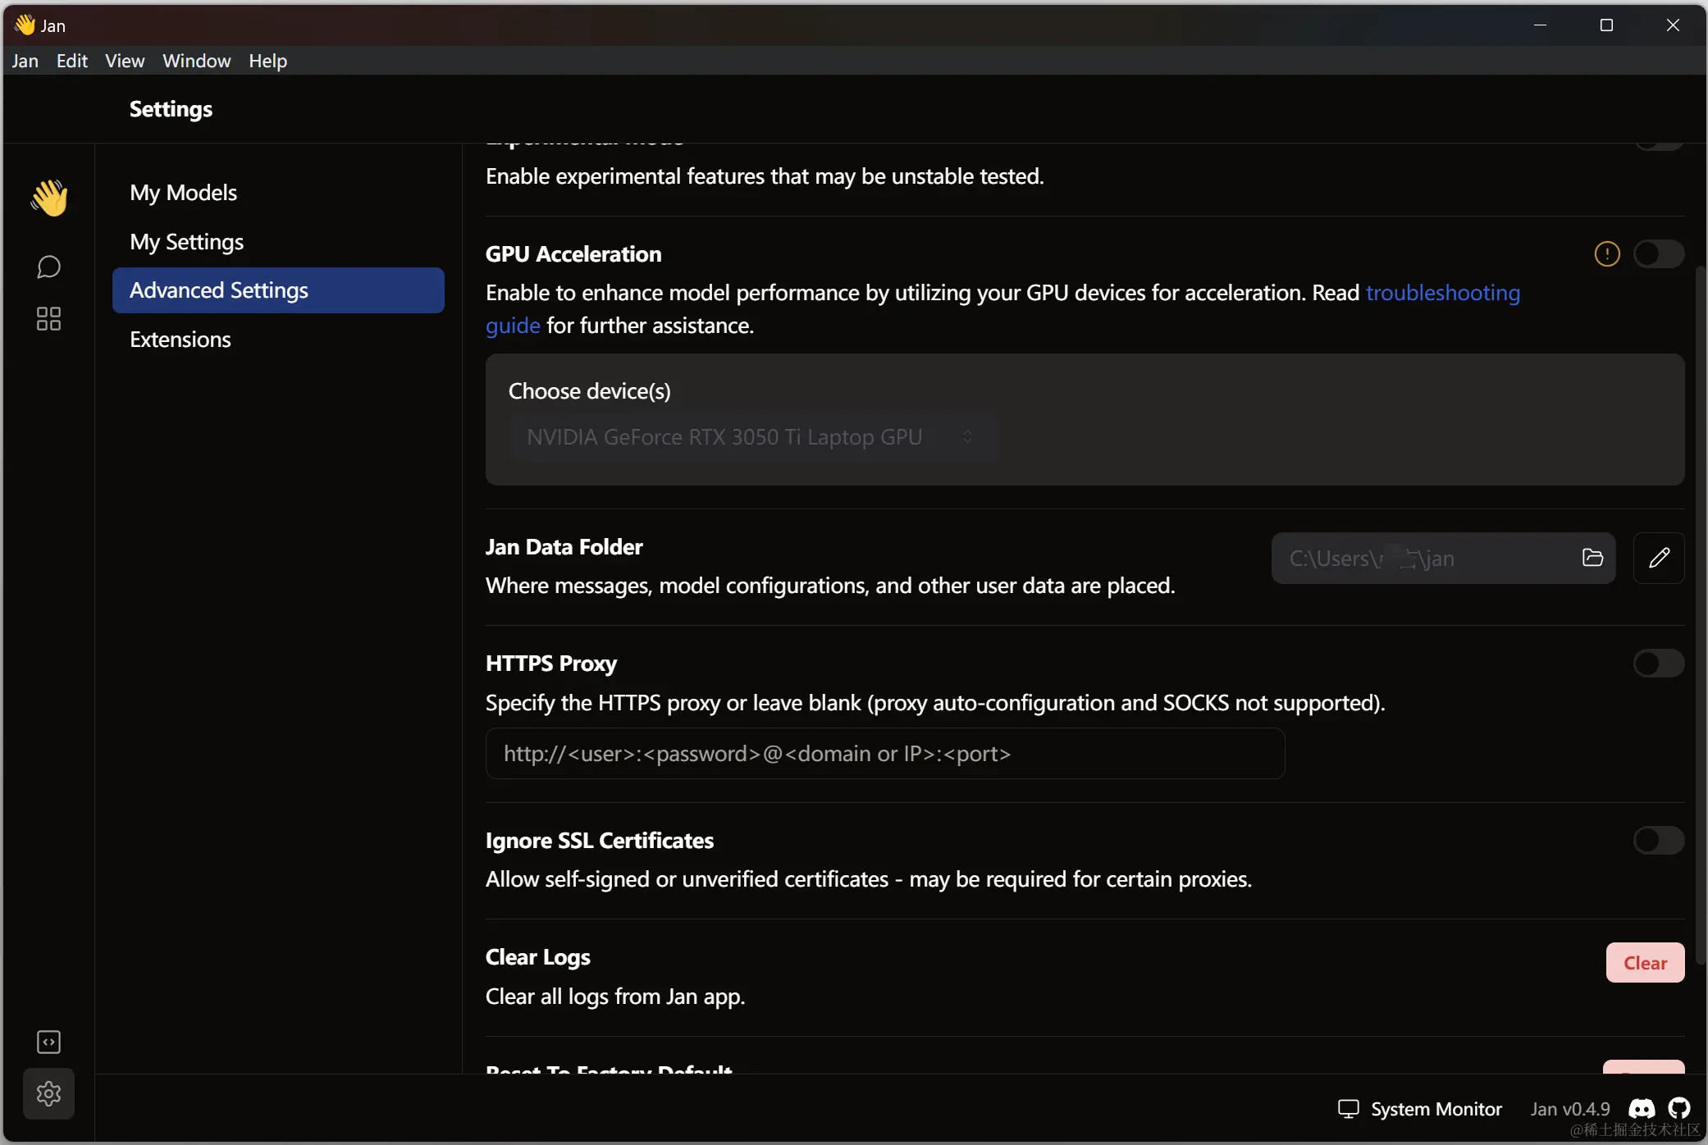
Task: Toggle the GPU Acceleration switch
Action: [x=1659, y=254]
